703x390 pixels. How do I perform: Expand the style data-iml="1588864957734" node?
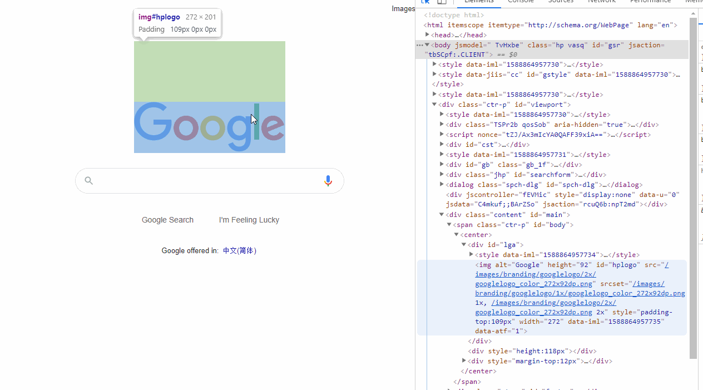coord(471,254)
